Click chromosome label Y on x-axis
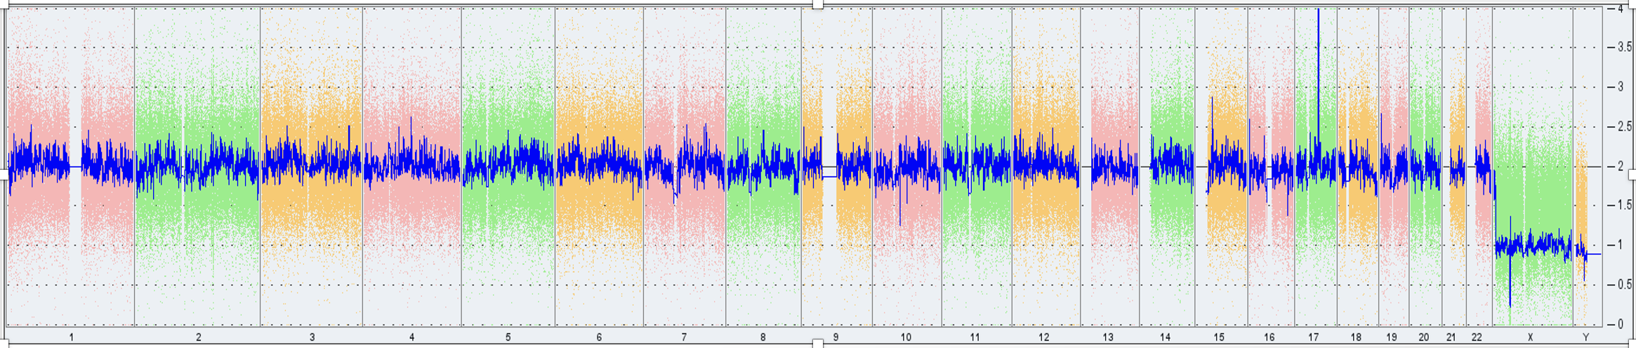This screenshot has height=348, width=1636. tap(1585, 337)
